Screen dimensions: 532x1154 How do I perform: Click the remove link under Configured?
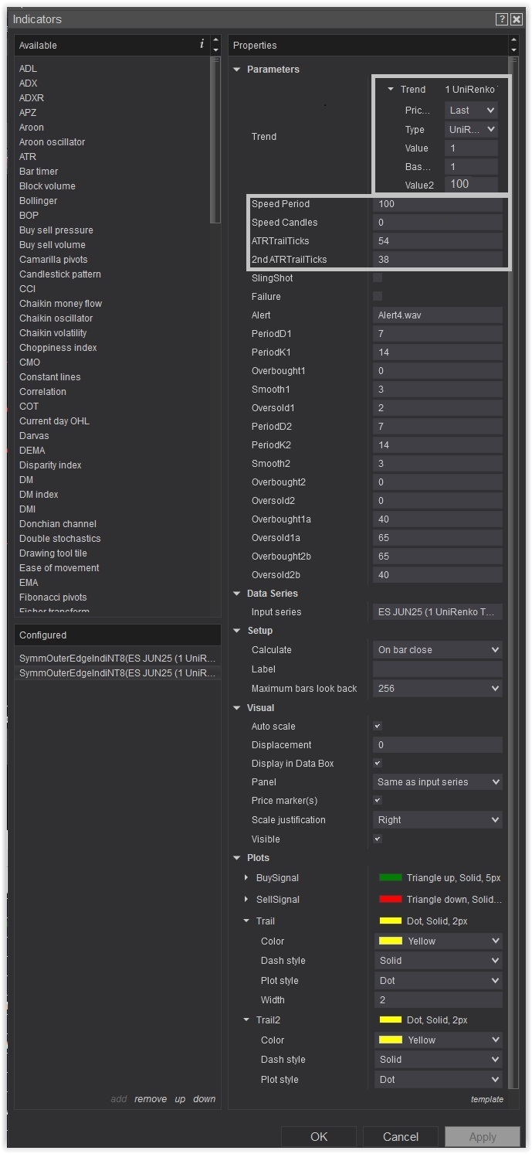151,1099
